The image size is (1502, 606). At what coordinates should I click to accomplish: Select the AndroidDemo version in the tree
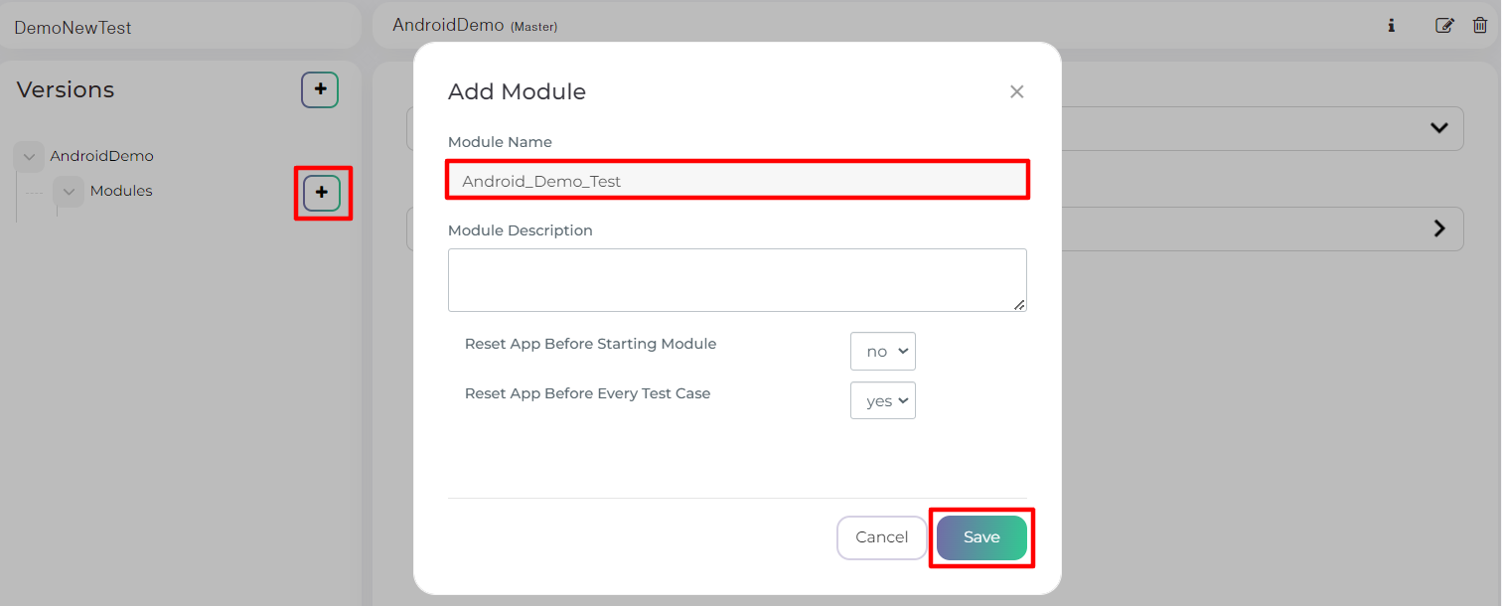102,156
